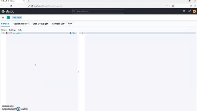Reload the page in the browser

point(11,6)
